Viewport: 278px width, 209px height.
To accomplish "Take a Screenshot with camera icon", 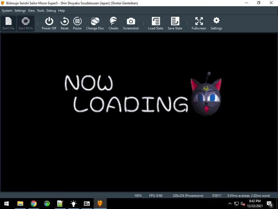I will click(x=131, y=23).
